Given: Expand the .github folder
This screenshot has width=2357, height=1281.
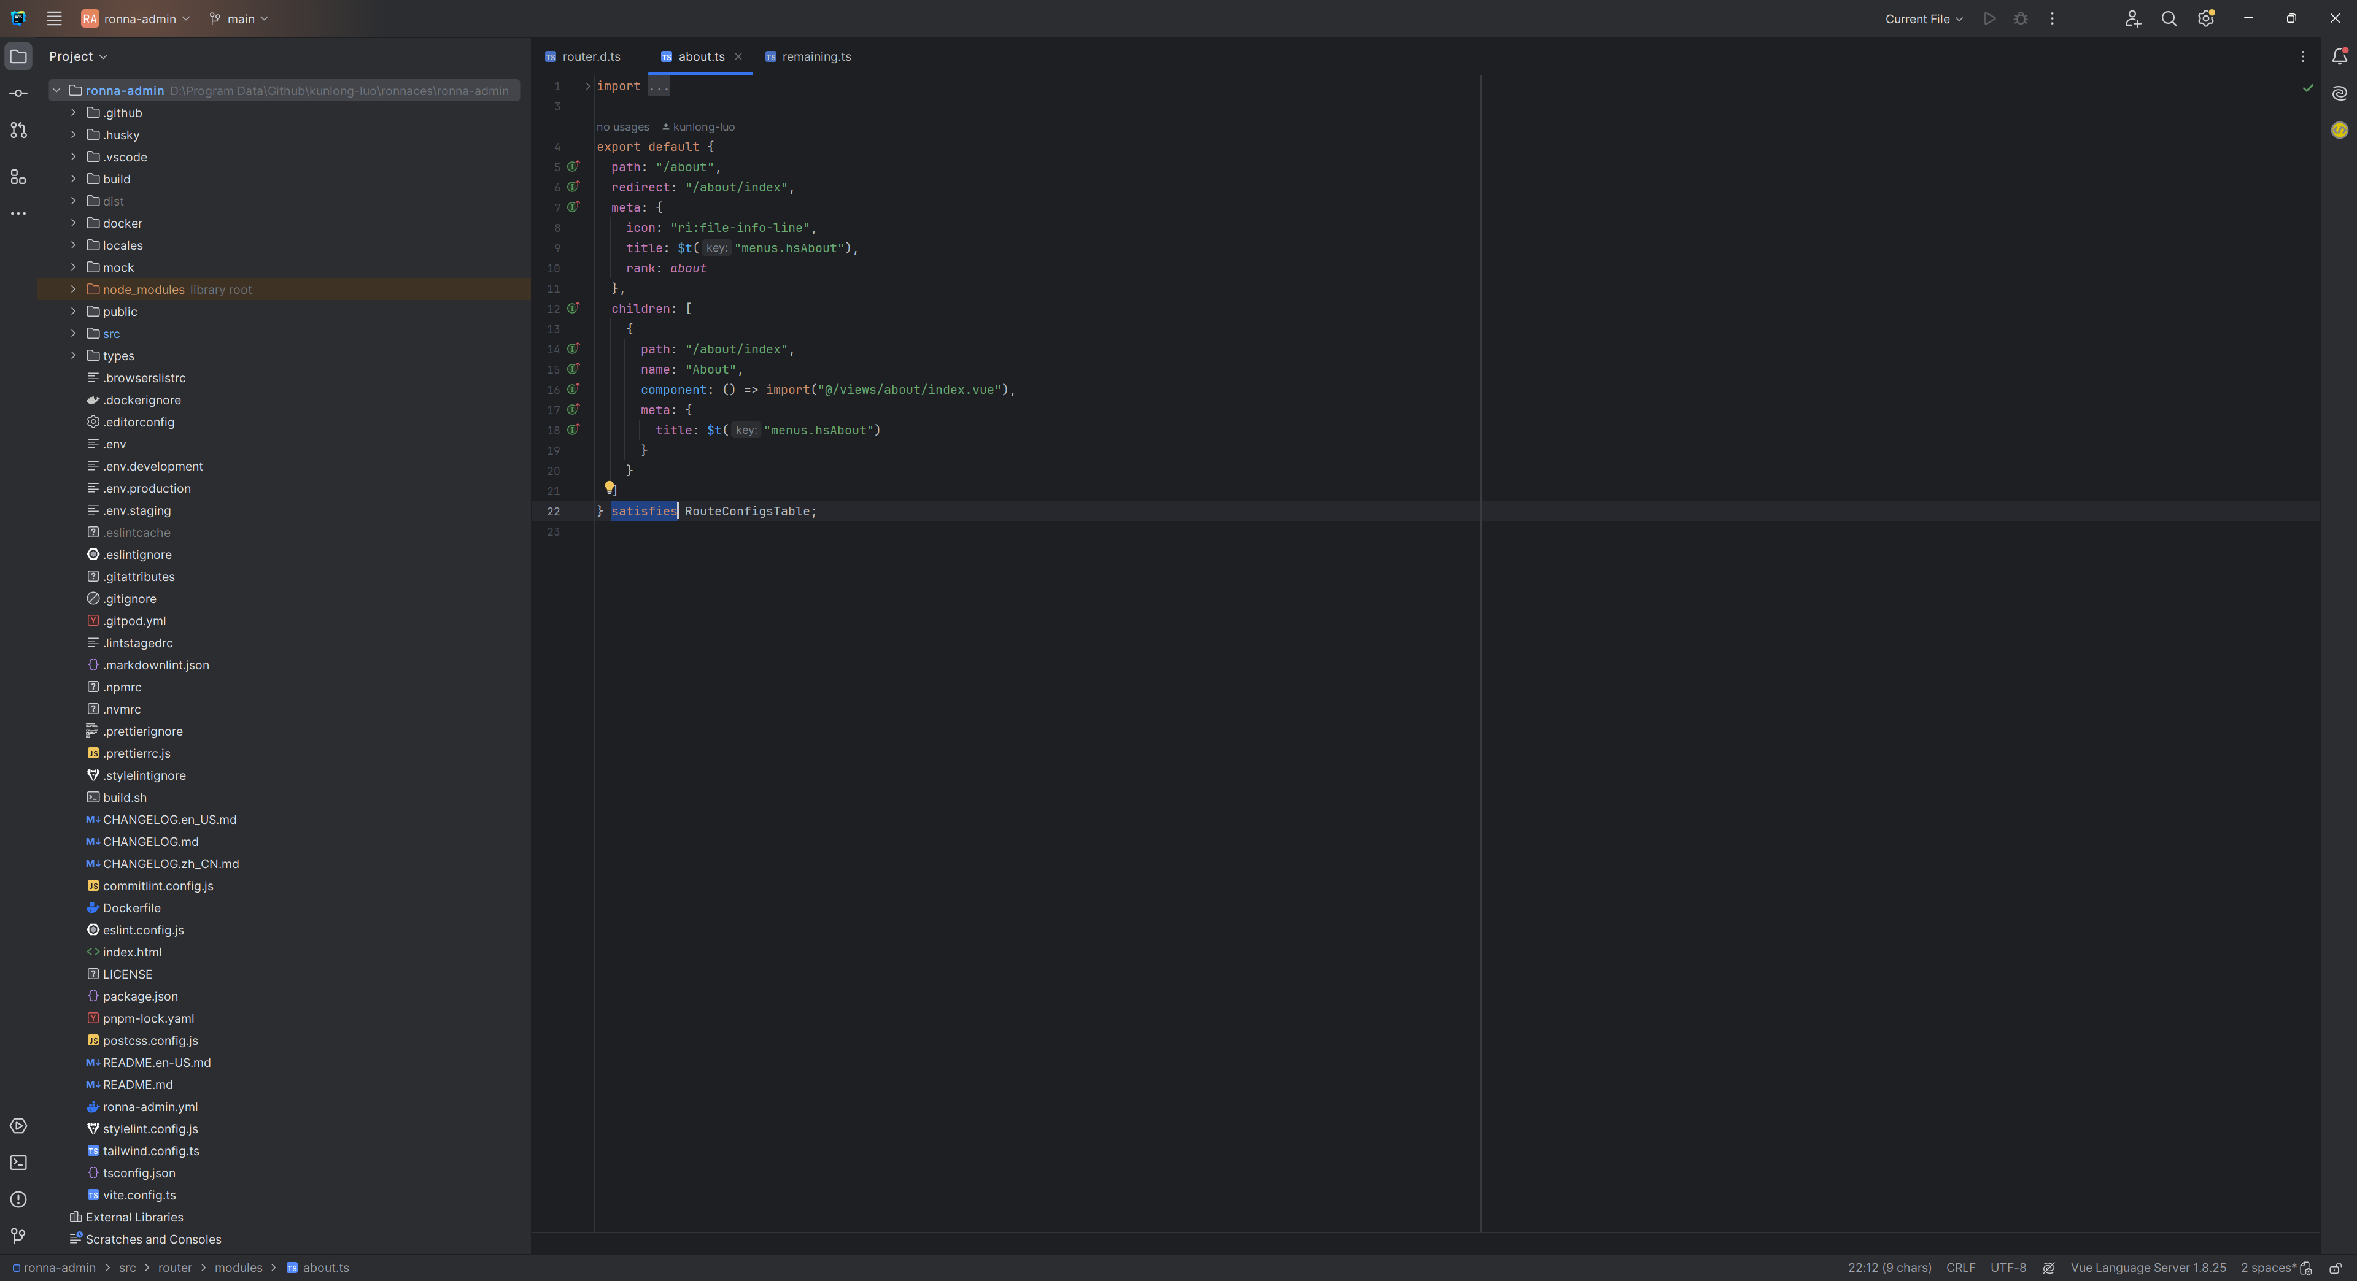Looking at the screenshot, I should point(73,112).
